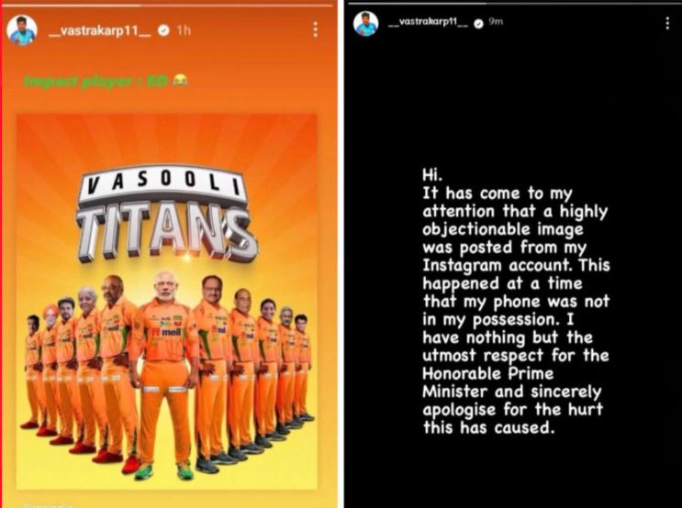The height and width of the screenshot is (508, 682).
Task: Click the 1h timestamp label
Action: 183,30
